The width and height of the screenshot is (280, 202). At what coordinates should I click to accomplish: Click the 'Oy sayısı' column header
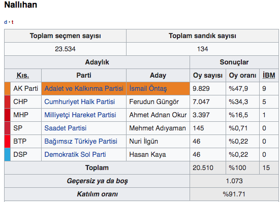208,76
